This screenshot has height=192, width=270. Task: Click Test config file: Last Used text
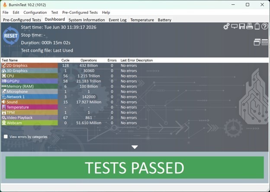pyautogui.click(x=47, y=51)
